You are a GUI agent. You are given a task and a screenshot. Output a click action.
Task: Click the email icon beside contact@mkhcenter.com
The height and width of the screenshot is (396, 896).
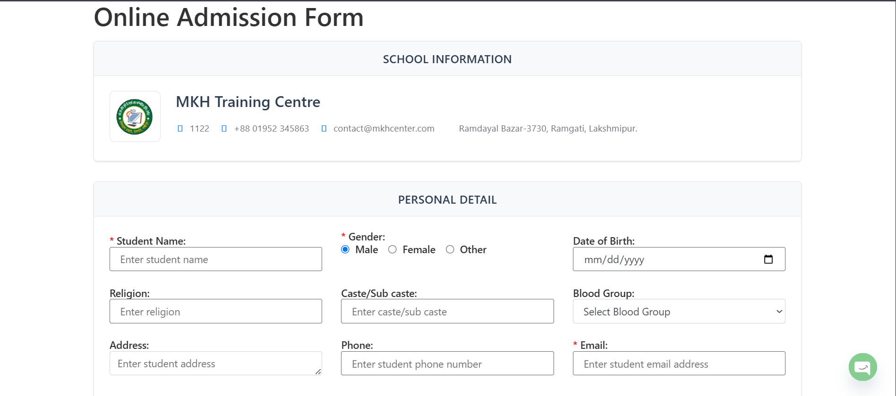(x=324, y=129)
